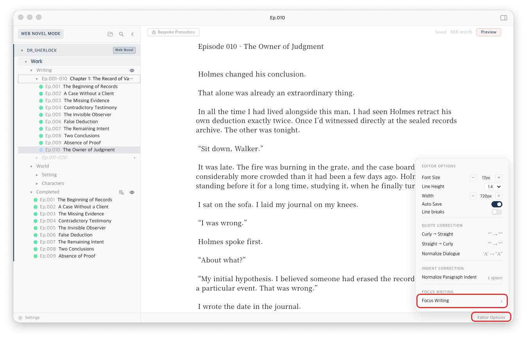This screenshot has height=339, width=527.
Task: Apply Straight to Curly quote correction
Action: pyautogui.click(x=462, y=244)
